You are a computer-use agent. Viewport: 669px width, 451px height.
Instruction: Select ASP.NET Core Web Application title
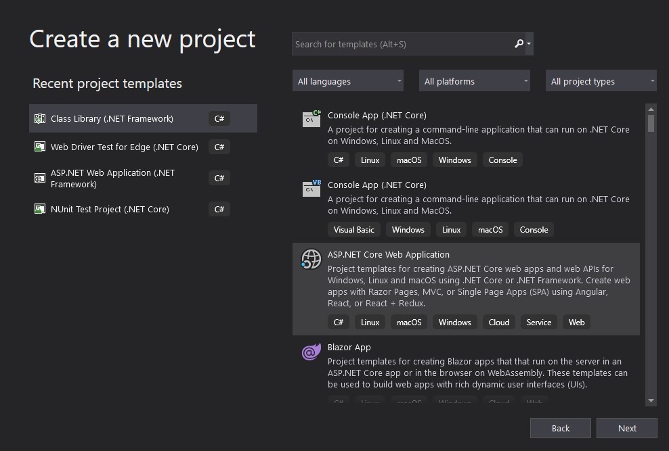[x=388, y=255]
